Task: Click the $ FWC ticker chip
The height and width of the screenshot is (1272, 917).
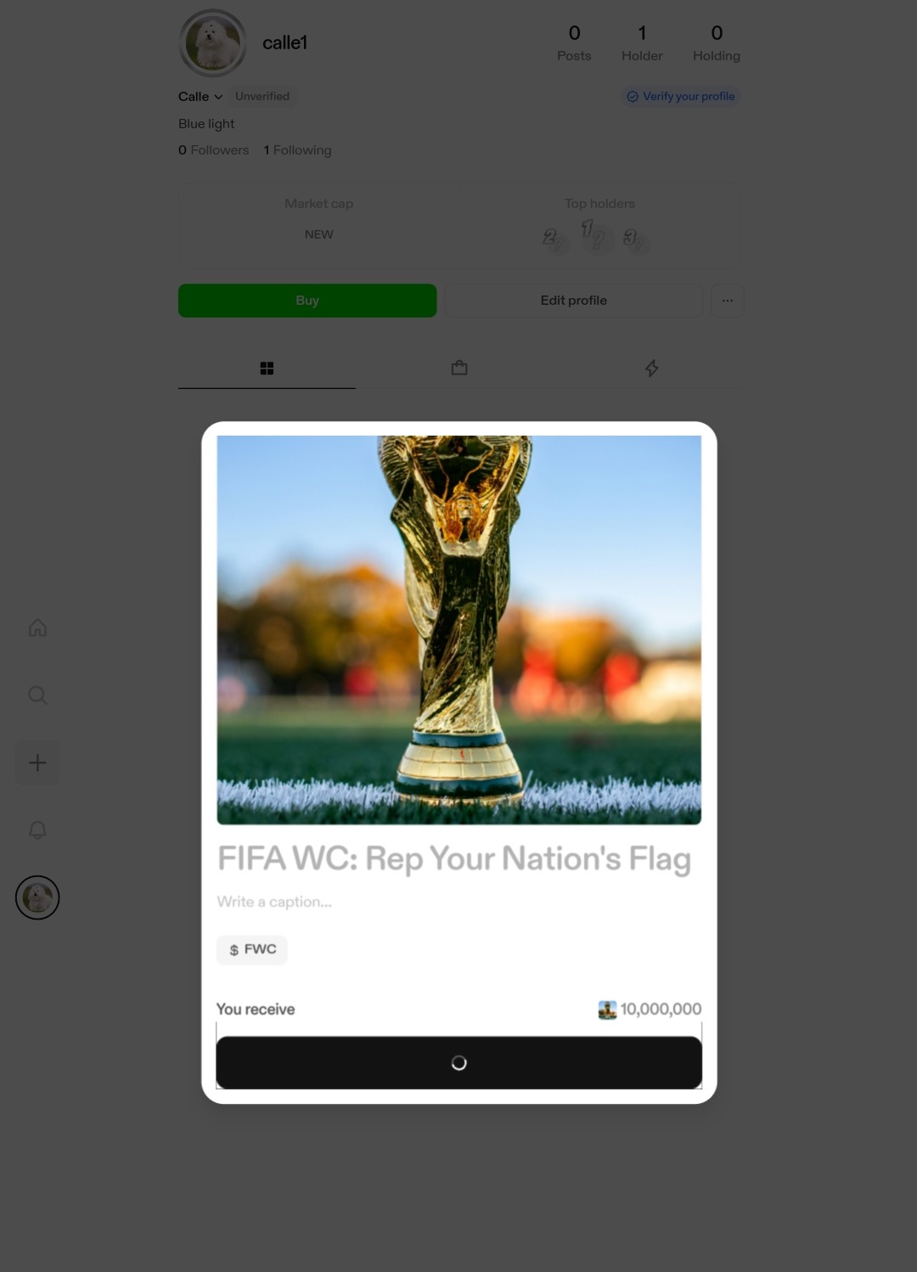Action: pos(252,949)
